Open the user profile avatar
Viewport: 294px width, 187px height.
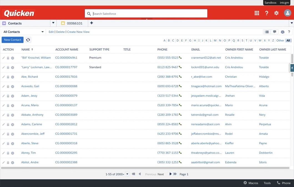click(x=287, y=13)
